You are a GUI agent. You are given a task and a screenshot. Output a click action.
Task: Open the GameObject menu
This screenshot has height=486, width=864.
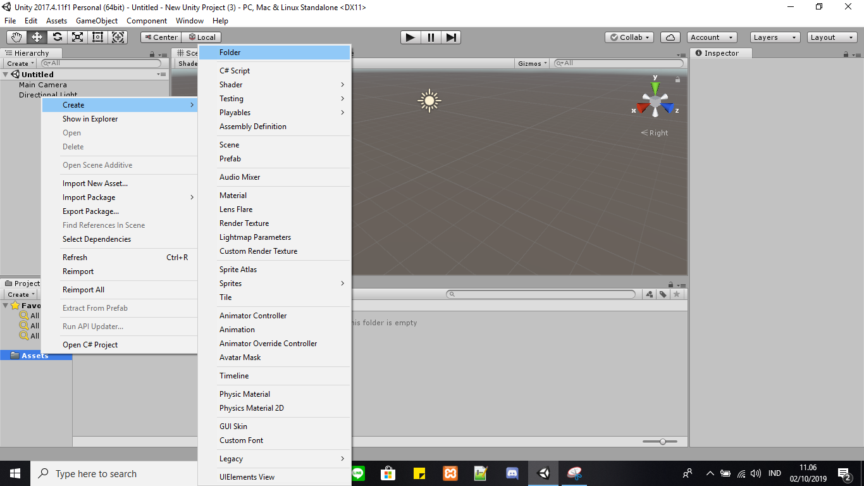[x=96, y=20]
